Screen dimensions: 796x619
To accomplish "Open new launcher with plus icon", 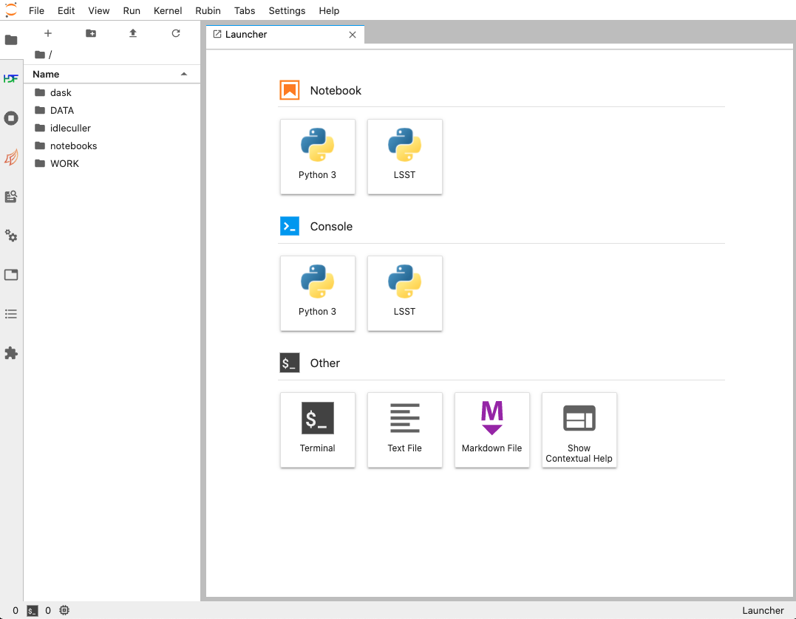I will pyautogui.click(x=48, y=33).
